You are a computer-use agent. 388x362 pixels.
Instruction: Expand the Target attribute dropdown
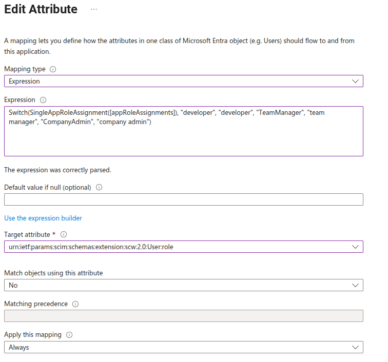point(183,247)
